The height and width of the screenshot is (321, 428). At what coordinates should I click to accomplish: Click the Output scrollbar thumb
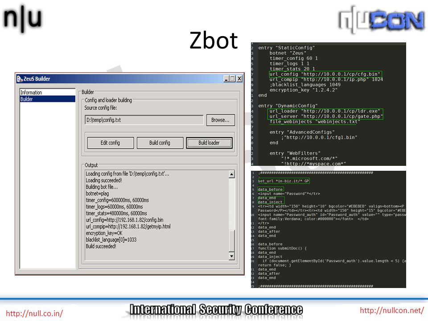(231, 241)
